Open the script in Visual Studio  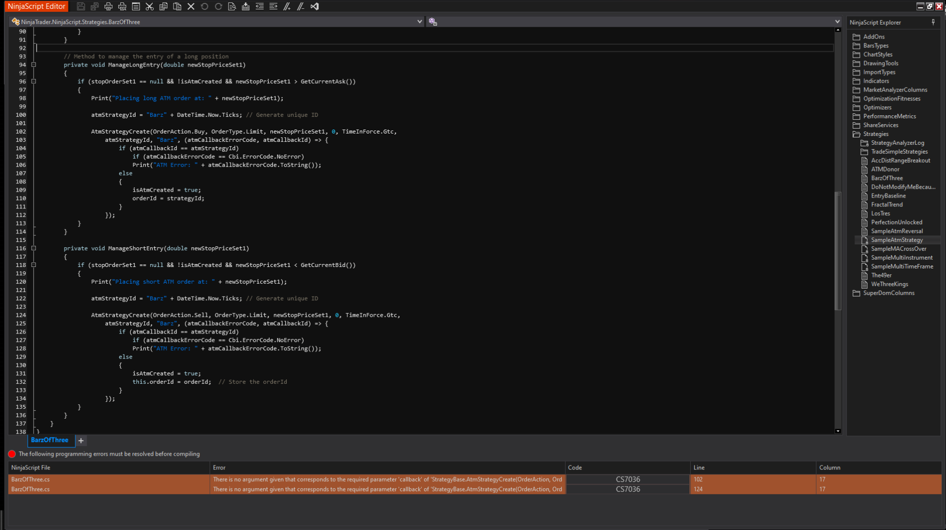point(315,6)
